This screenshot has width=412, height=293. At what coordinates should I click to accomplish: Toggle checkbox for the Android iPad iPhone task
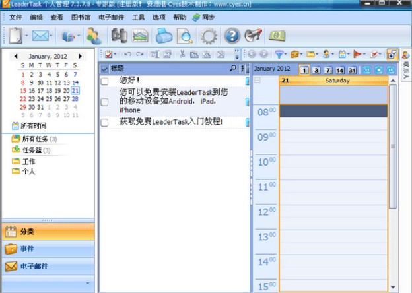[x=104, y=102]
